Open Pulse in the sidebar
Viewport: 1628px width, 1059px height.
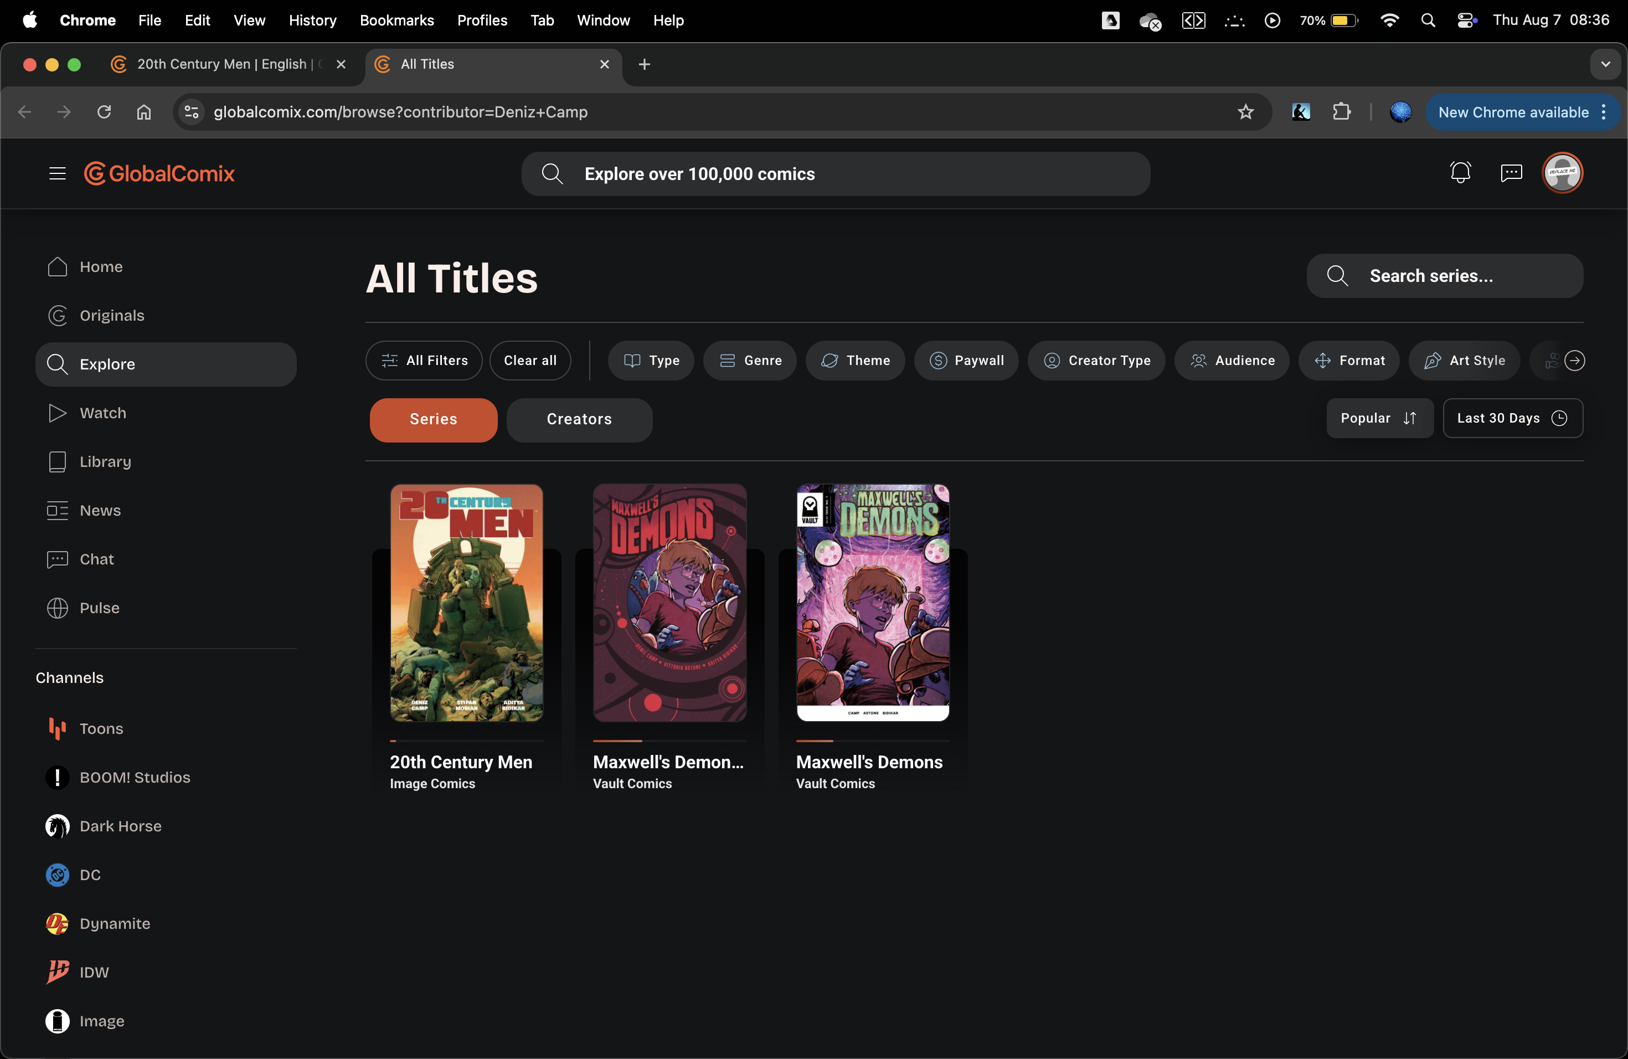[x=166, y=608]
